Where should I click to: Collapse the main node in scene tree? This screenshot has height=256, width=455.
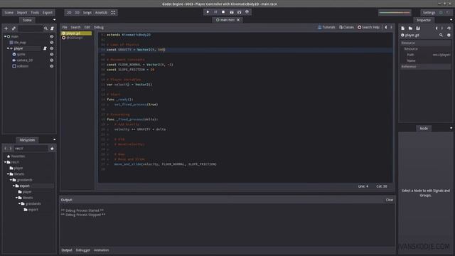tap(5, 36)
